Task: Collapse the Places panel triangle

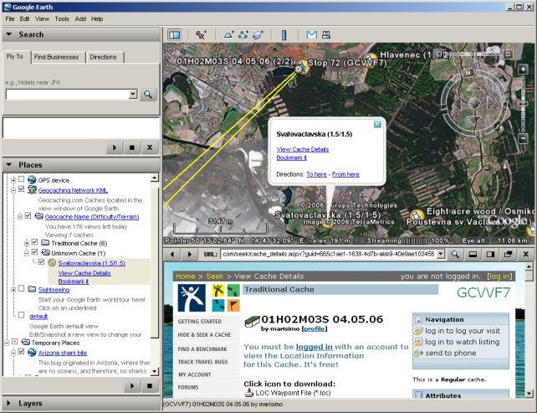Action: (9, 165)
